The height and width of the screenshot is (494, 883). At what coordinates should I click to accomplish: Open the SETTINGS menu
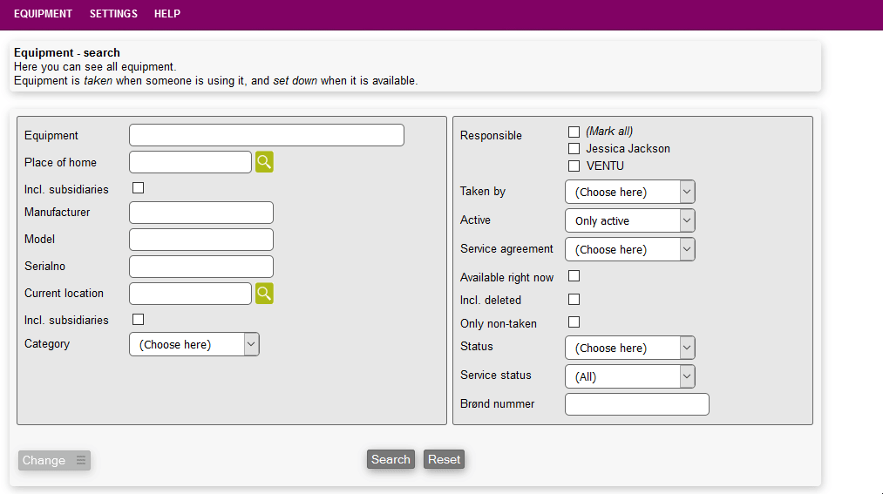click(113, 14)
